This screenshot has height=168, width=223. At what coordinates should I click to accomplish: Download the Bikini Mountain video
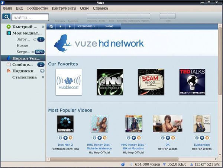[134, 138]
